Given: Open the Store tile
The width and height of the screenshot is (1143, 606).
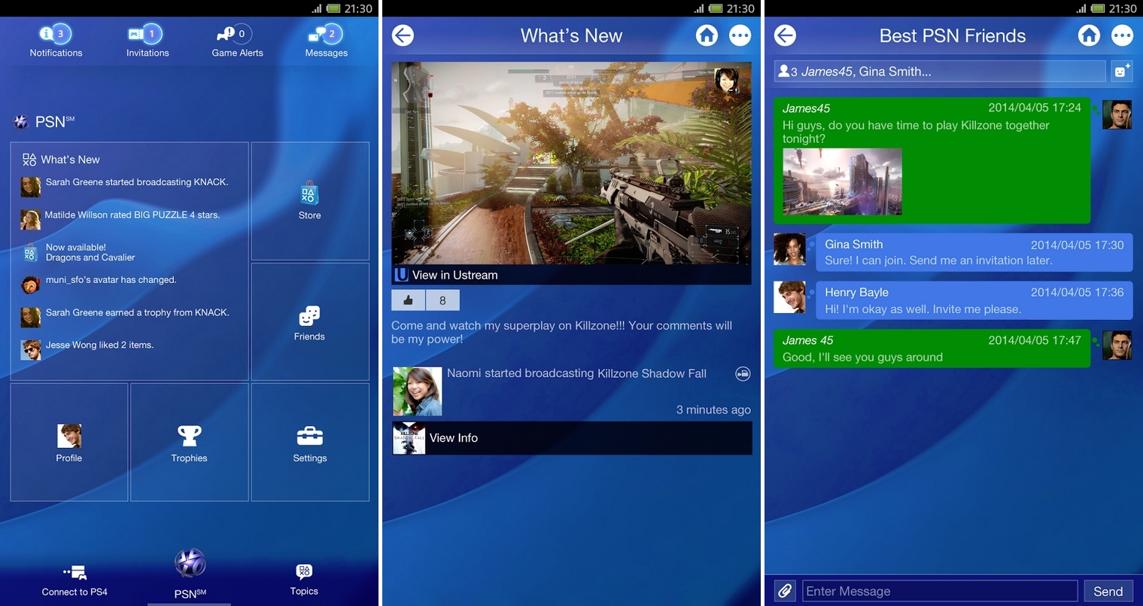Looking at the screenshot, I should 309,201.
